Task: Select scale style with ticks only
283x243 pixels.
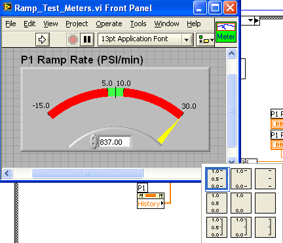Action: (x=265, y=179)
